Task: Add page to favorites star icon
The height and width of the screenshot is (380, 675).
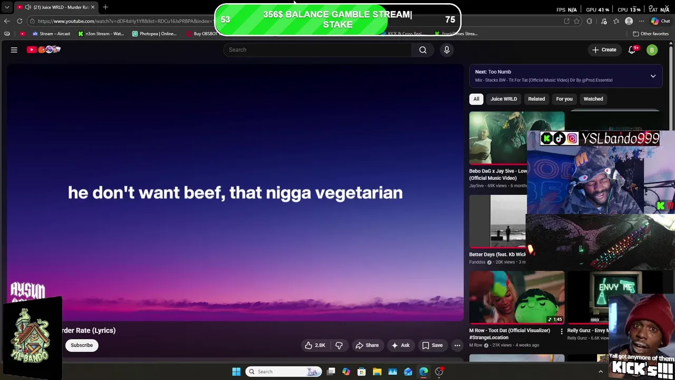Action: point(577,21)
